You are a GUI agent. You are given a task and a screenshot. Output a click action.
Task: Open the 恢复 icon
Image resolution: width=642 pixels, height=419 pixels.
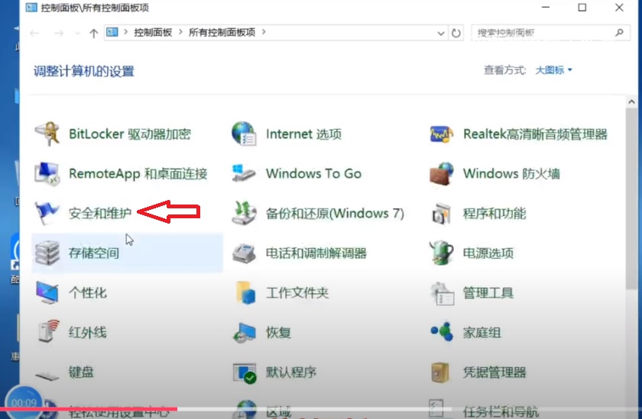point(244,331)
